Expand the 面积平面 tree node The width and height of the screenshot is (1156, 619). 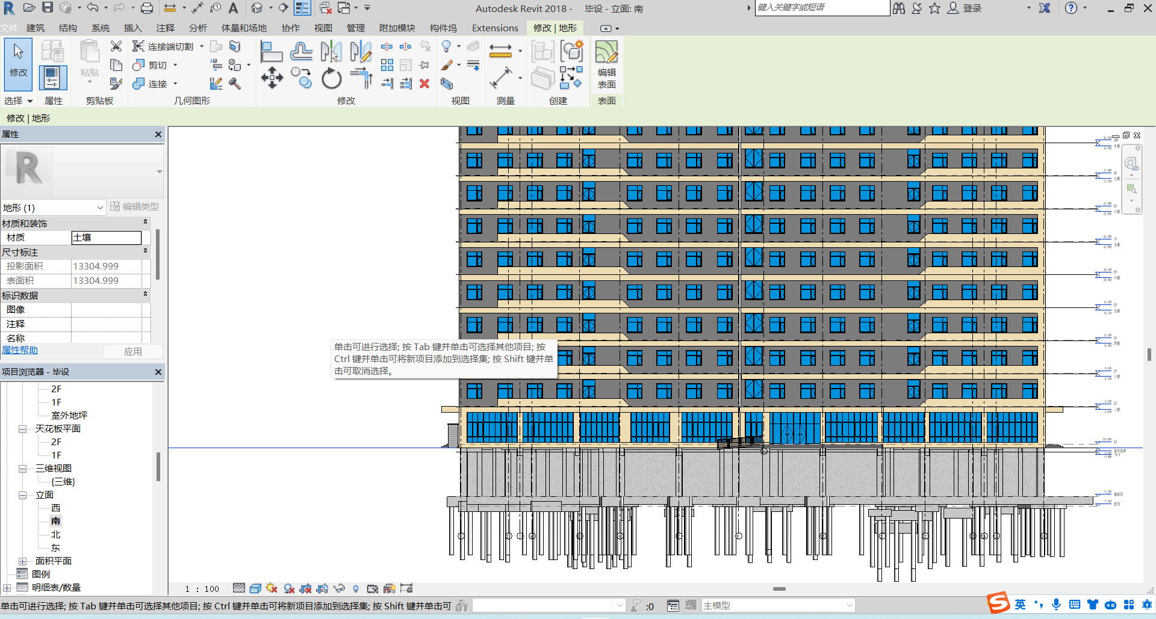point(23,561)
